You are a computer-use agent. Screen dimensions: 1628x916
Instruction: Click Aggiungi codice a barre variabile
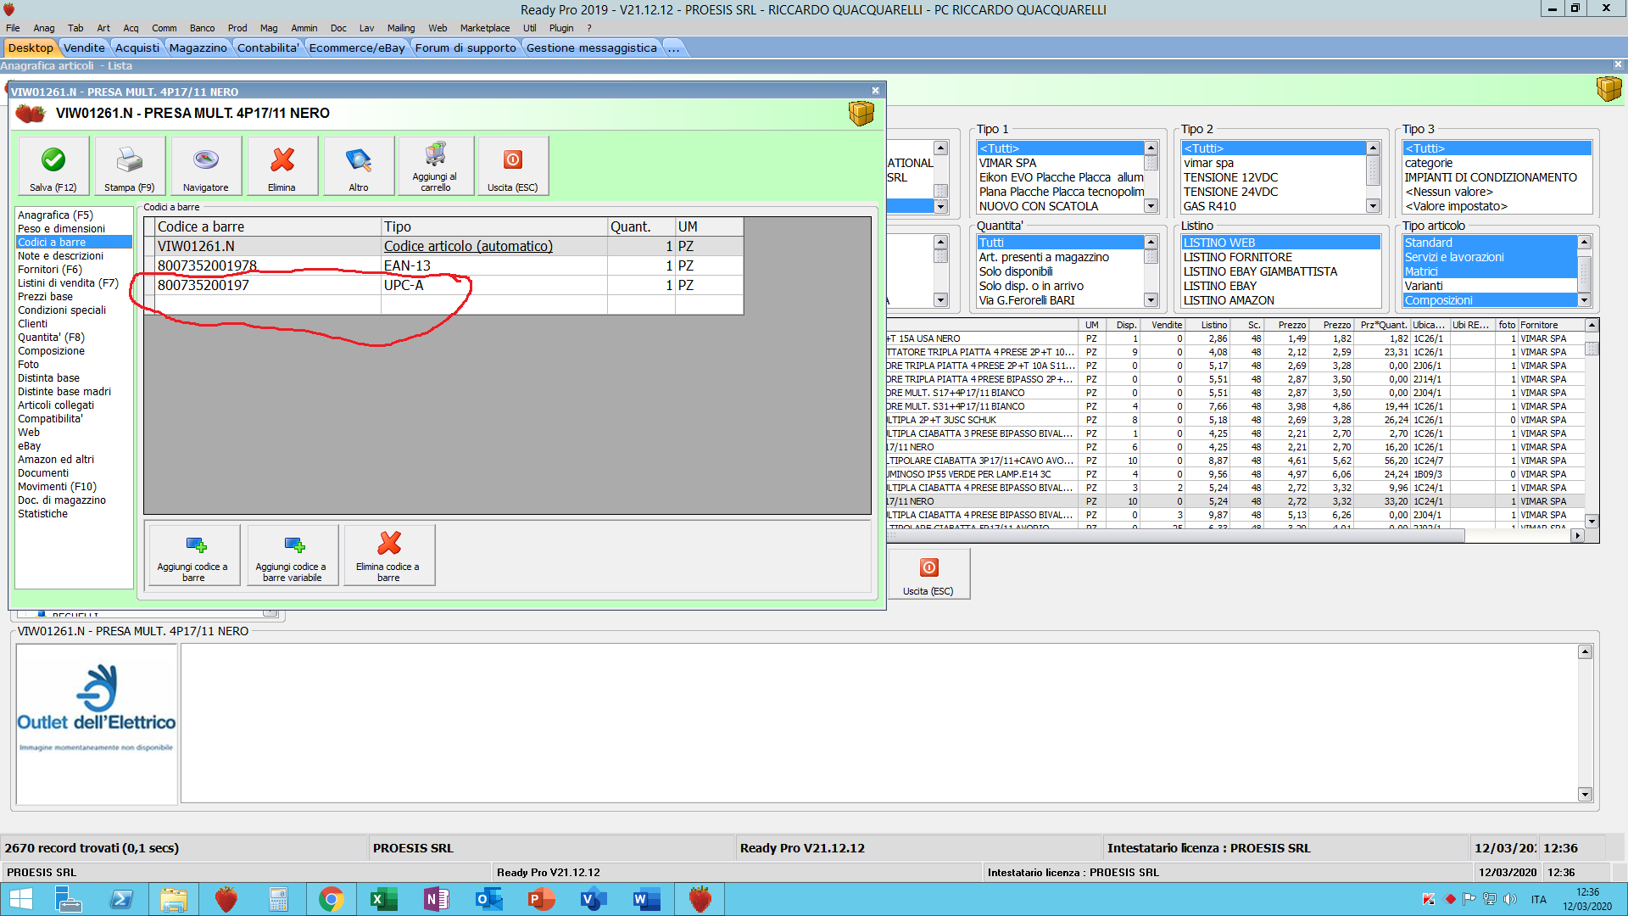[x=293, y=555]
